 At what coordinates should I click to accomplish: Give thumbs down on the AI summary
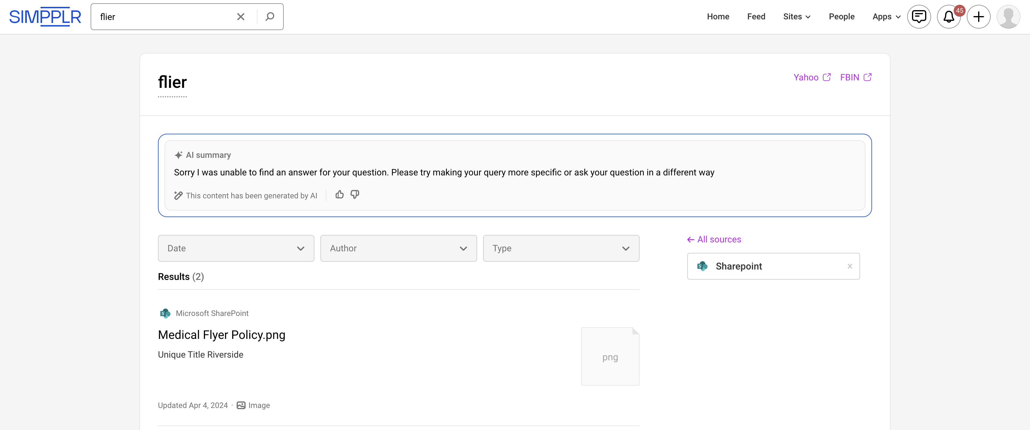(355, 195)
